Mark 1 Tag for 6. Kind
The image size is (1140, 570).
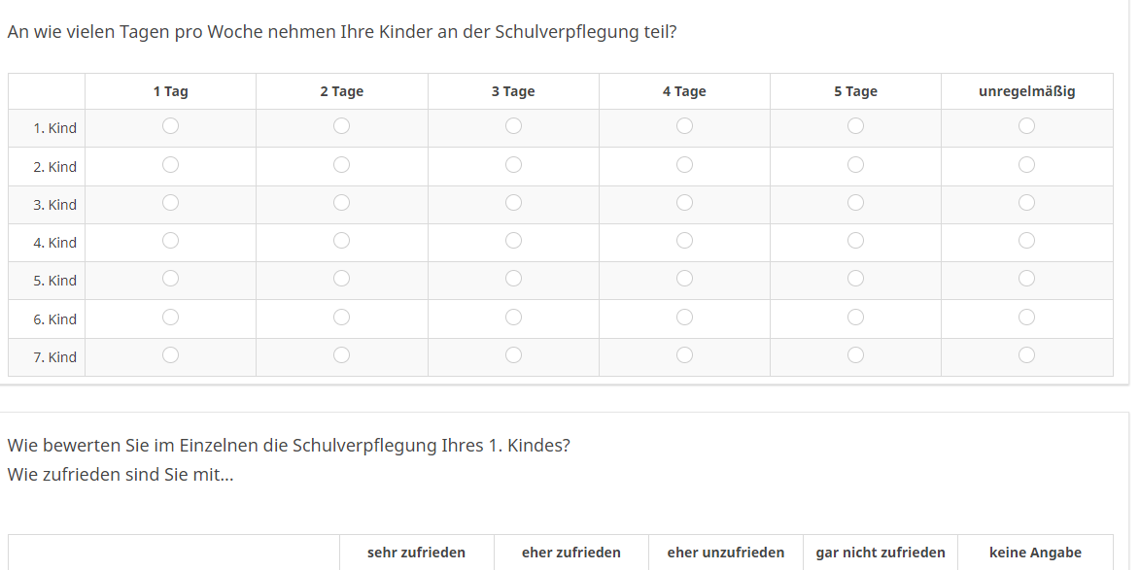pyautogui.click(x=171, y=318)
